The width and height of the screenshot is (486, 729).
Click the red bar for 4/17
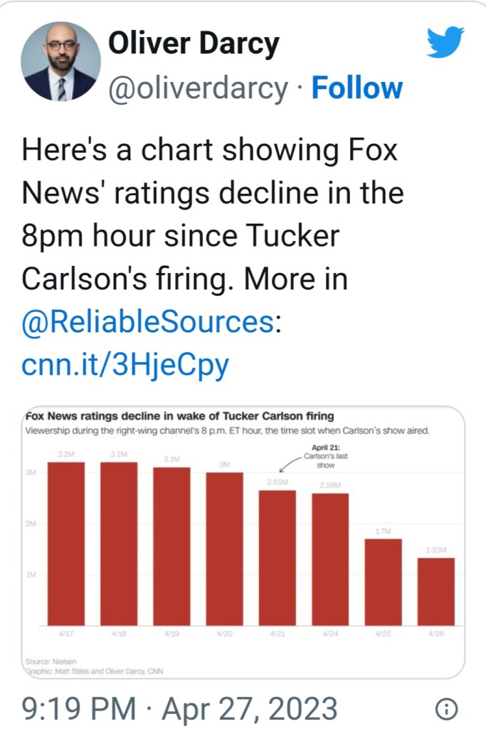coord(66,544)
